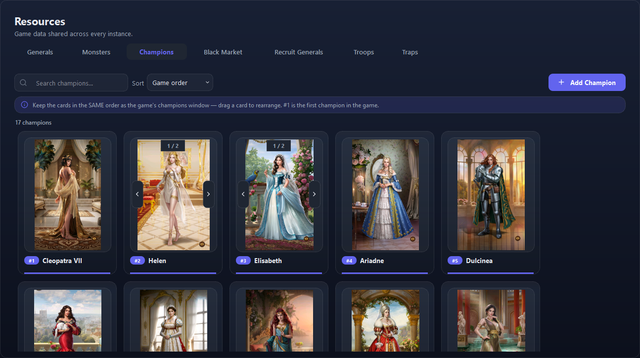Click the #5 badge on Dulcinea

pyautogui.click(x=455, y=261)
